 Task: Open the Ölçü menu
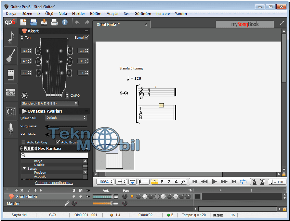click(x=49, y=14)
